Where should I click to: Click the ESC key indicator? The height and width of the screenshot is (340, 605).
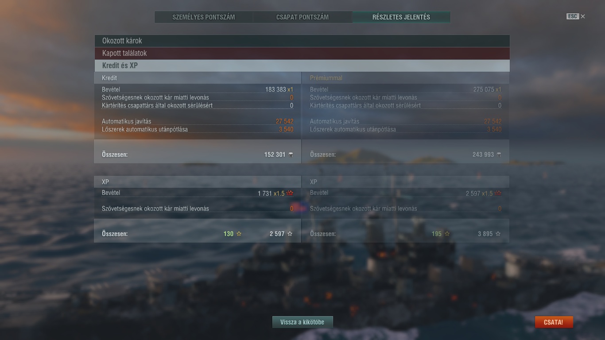pyautogui.click(x=573, y=16)
